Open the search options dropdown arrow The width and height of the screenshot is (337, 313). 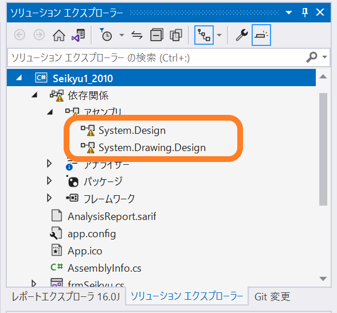[x=324, y=57]
